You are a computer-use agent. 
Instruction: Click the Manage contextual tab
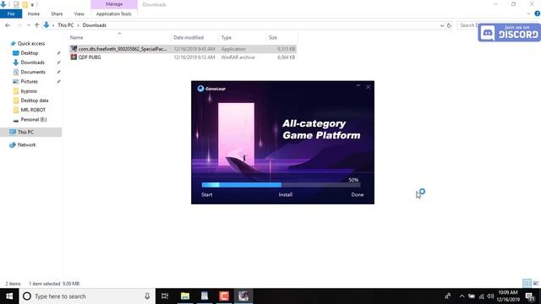(x=114, y=4)
